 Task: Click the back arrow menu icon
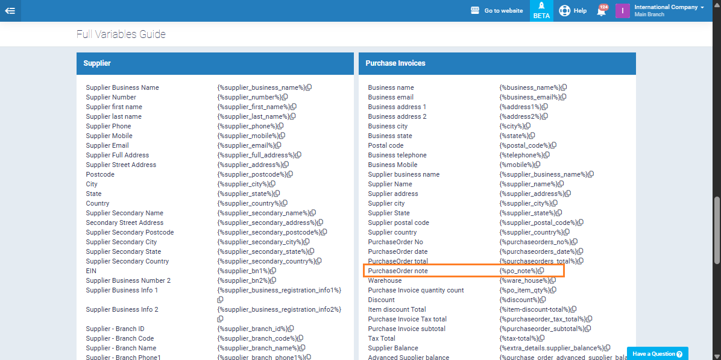tap(10, 11)
